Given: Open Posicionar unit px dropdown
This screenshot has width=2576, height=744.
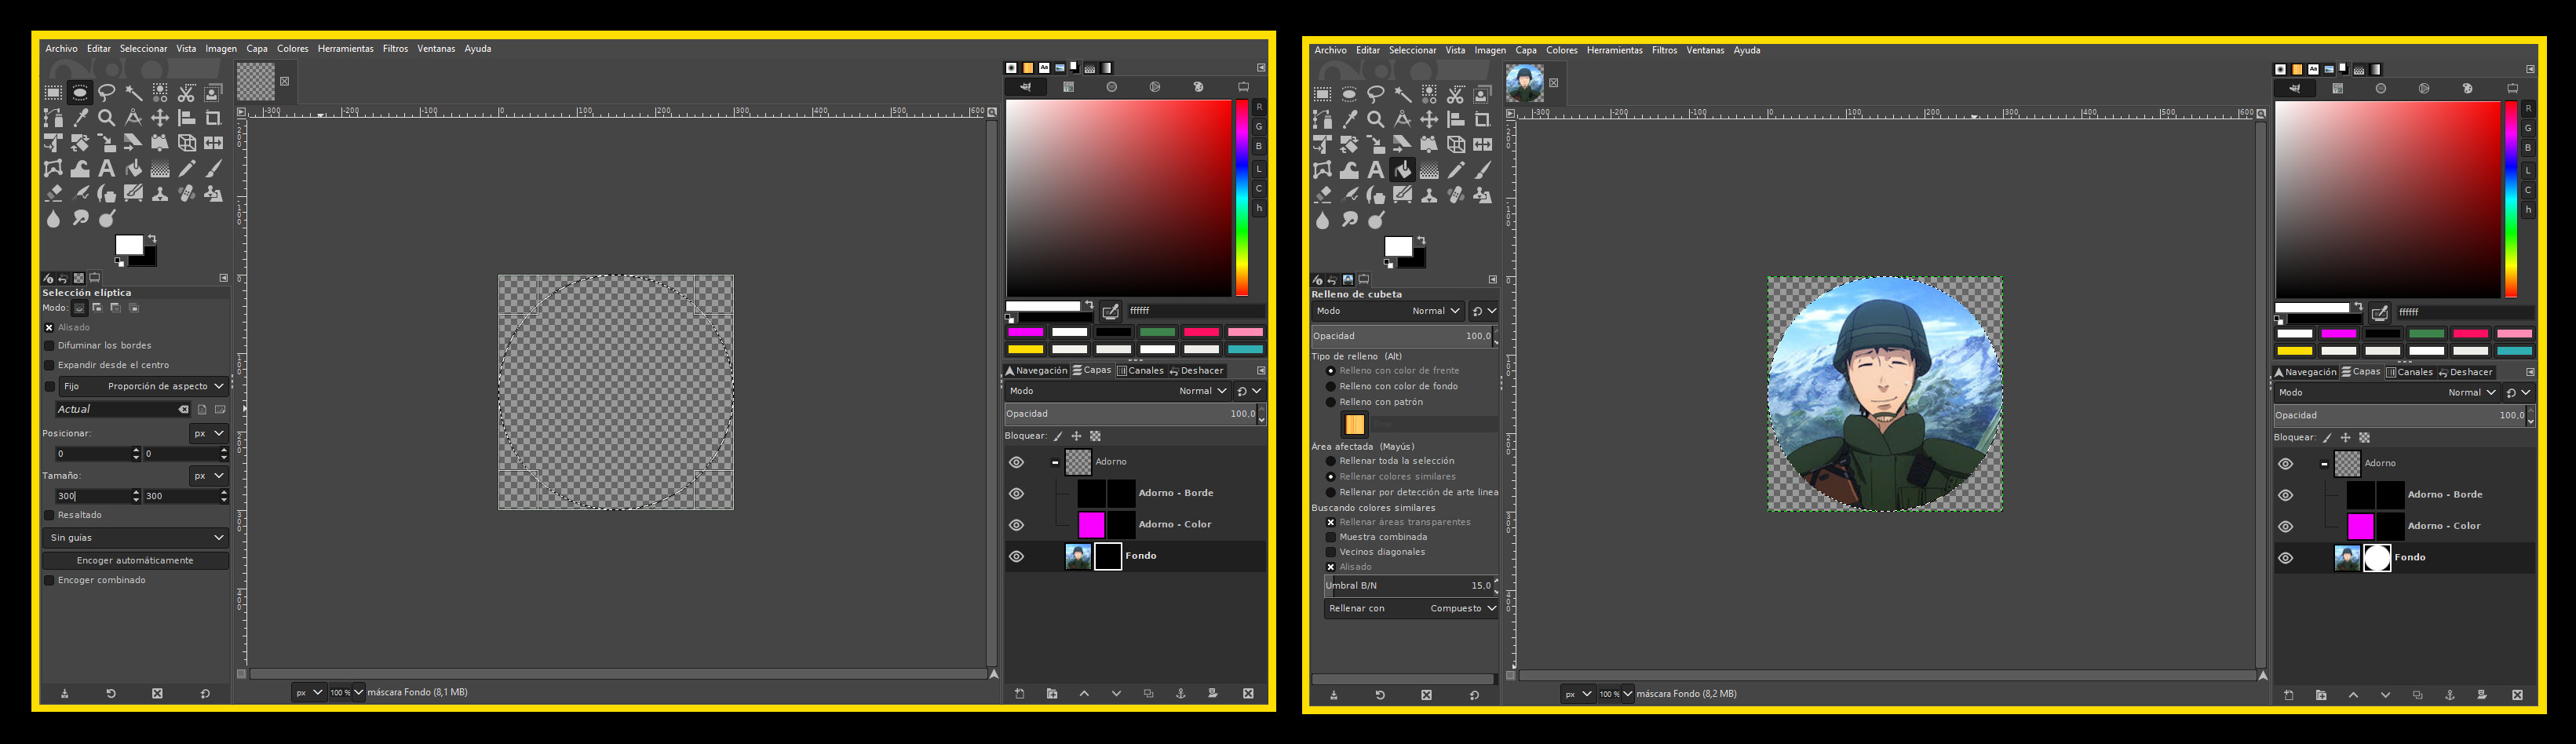Looking at the screenshot, I should click(x=209, y=433).
